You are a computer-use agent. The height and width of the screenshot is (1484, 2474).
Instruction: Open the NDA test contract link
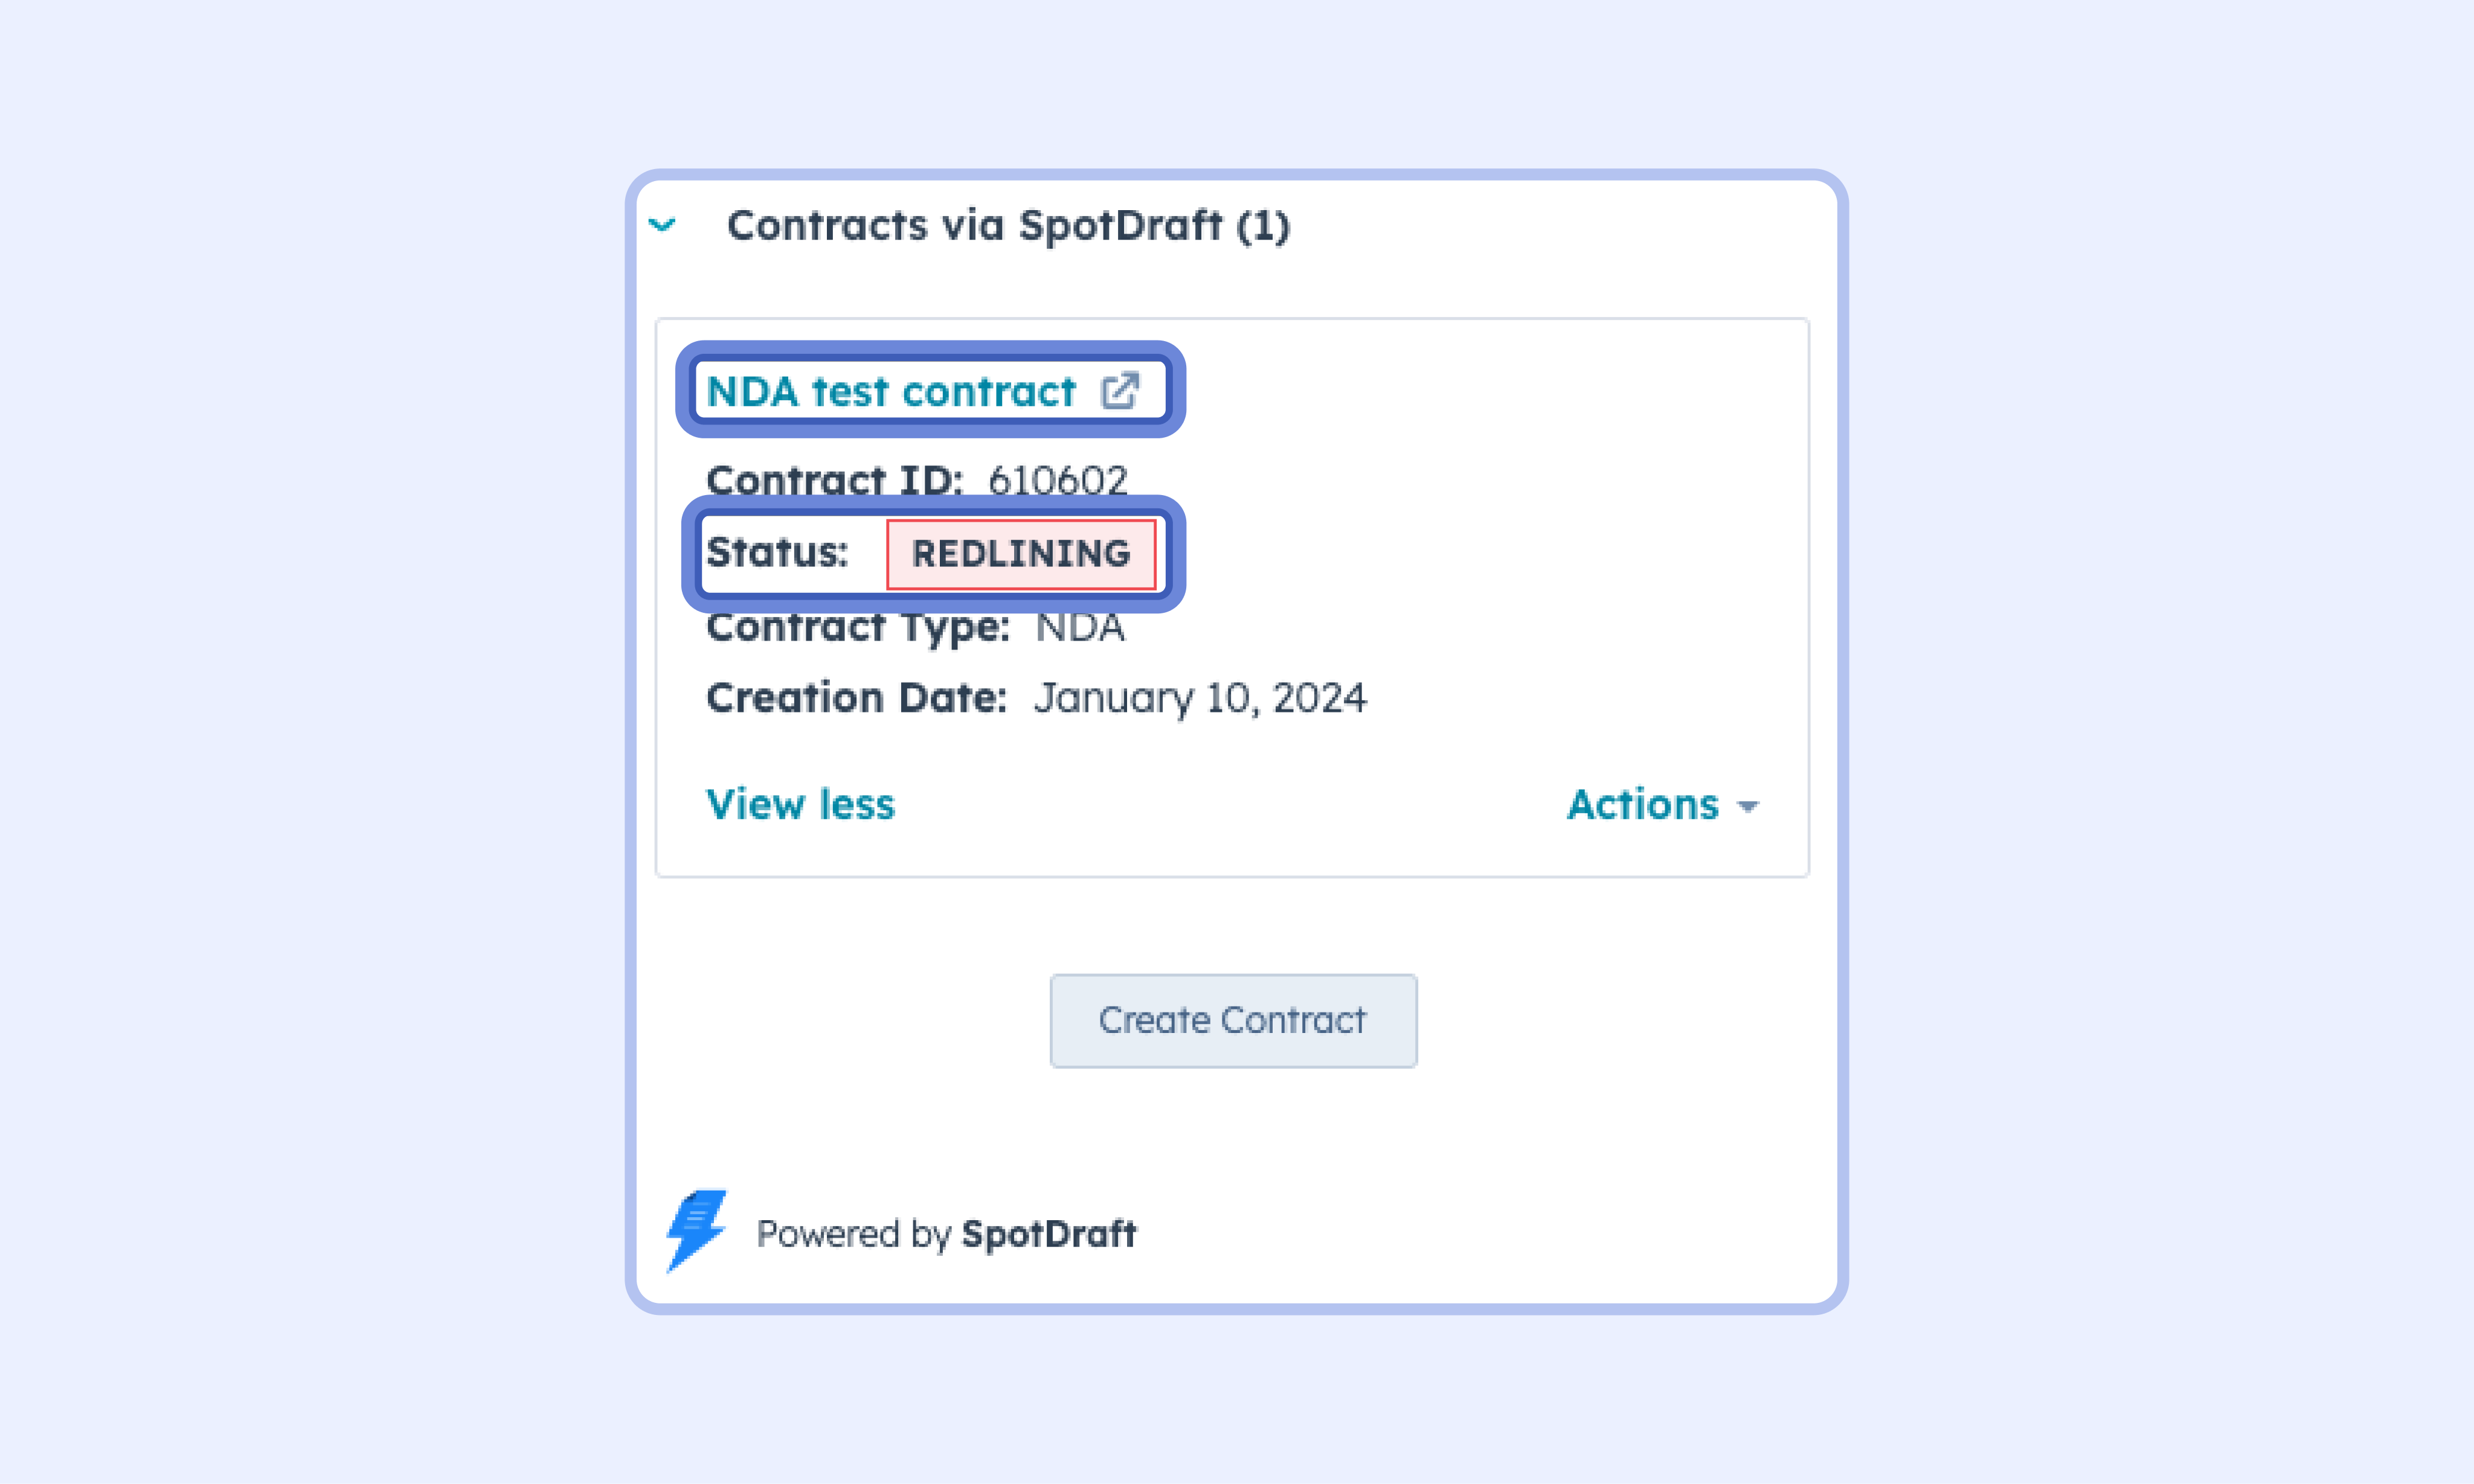pos(890,392)
